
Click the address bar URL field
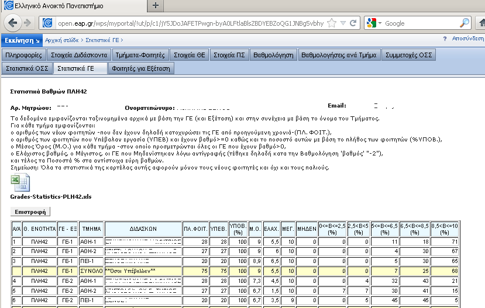pyautogui.click(x=190, y=23)
